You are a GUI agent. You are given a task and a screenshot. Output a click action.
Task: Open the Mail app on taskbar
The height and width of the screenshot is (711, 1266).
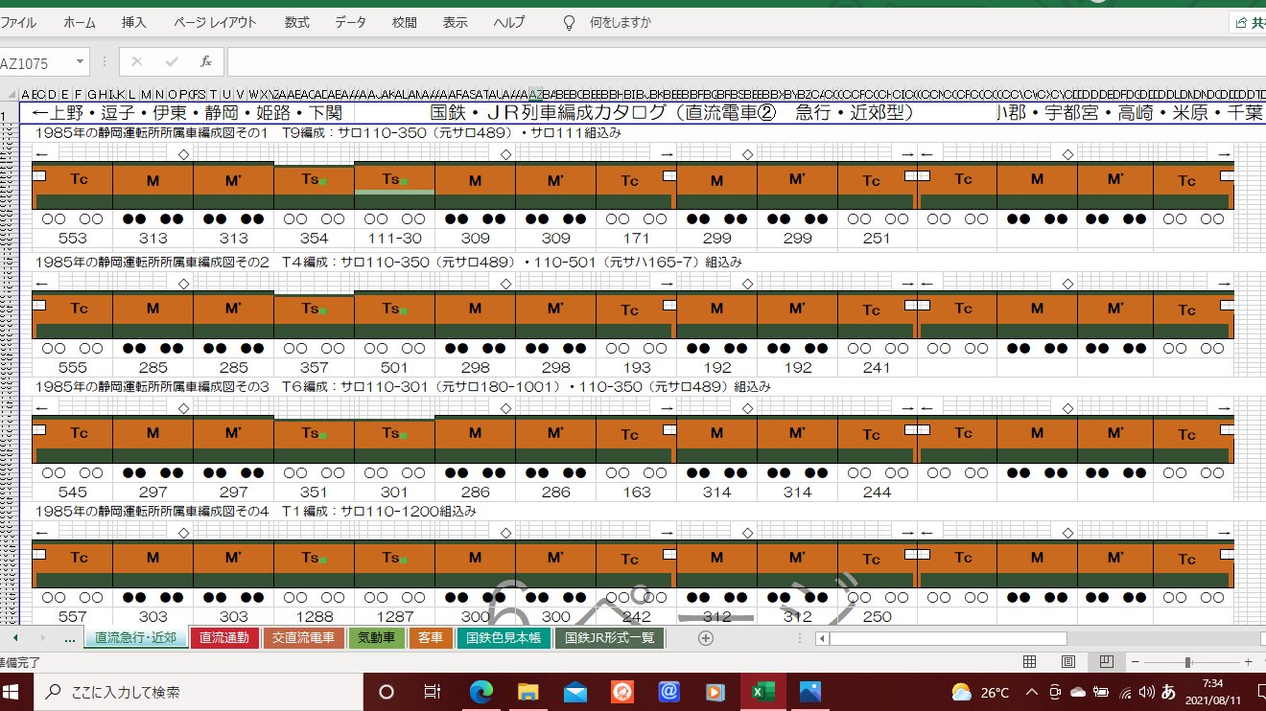575,692
